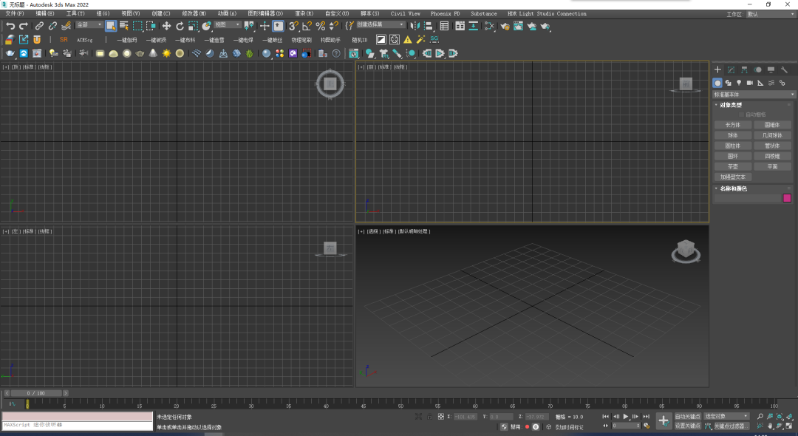Click the 茶壶 teapot primitive button

coord(732,166)
